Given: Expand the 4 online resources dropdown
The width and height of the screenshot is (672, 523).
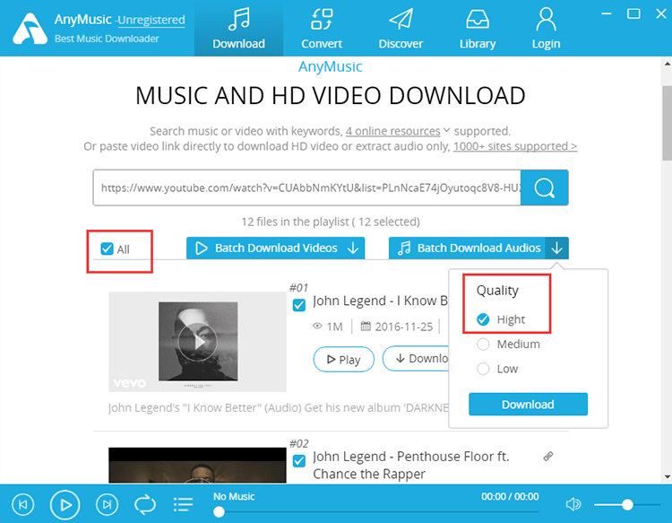Looking at the screenshot, I should [x=397, y=130].
